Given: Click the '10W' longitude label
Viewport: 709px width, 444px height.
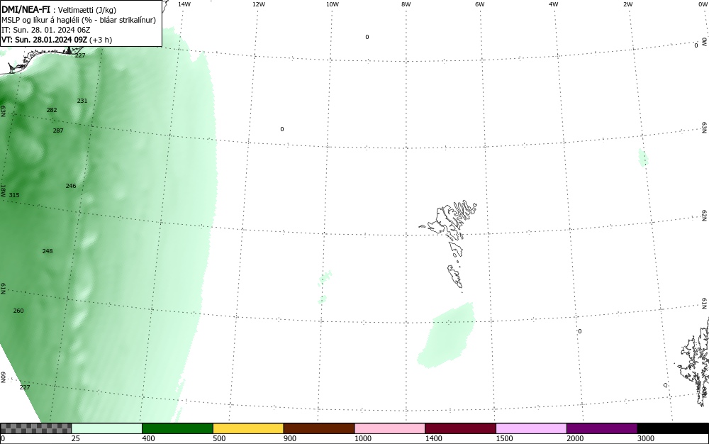Looking at the screenshot, I should [333, 4].
